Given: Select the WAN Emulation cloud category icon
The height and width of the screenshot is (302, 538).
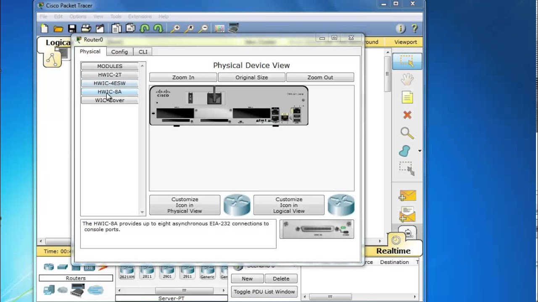Looking at the screenshot, I should pos(63,290).
